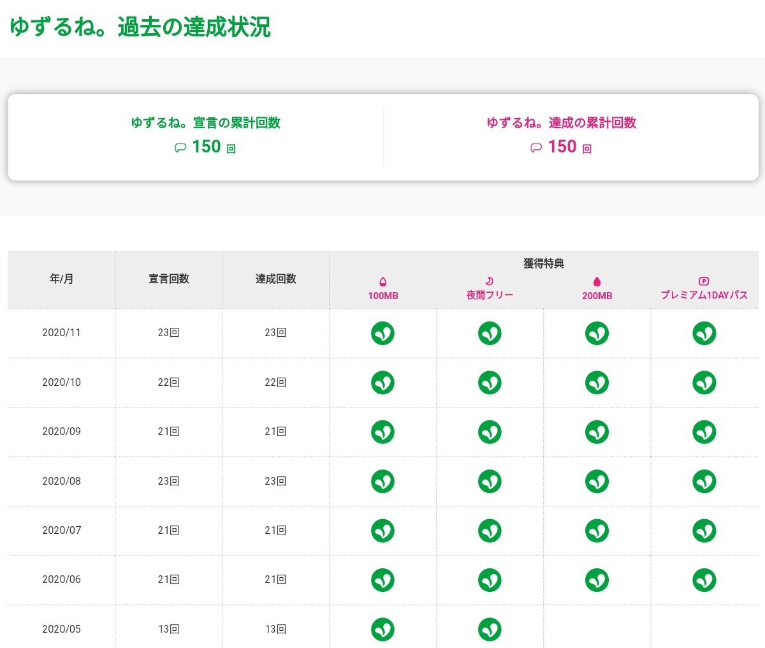Click ゆずるね。達成の累計回数 heading
The image size is (765, 648).
[x=561, y=123]
